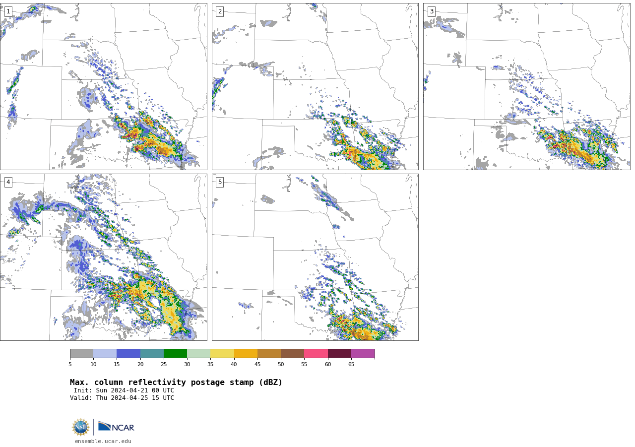635x447 pixels.
Task: Click the 'Init: Sun 2024-04-21 00 UTC' text
Action: [x=124, y=390]
